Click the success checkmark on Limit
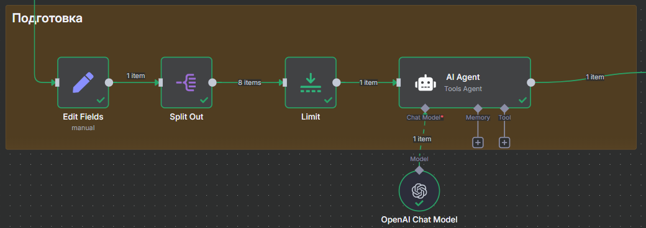Viewport: 646px width, 228px height. point(328,100)
